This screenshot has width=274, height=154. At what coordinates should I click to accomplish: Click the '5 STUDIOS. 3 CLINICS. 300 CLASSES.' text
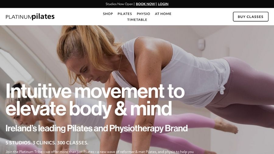point(47,143)
